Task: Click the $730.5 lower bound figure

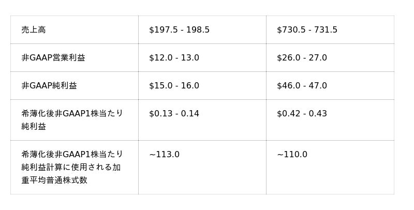Action: pos(289,30)
